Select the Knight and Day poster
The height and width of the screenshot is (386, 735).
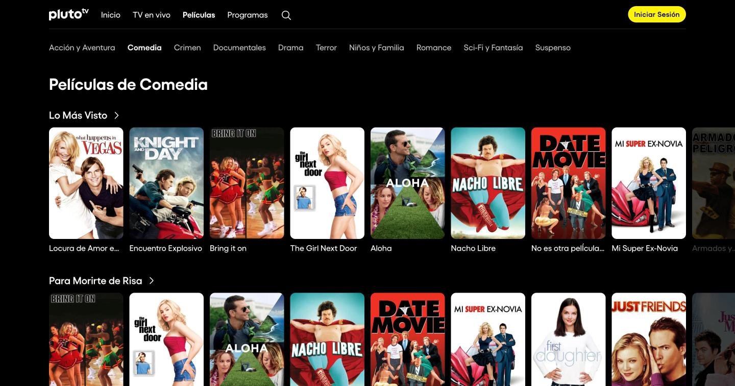tap(166, 183)
